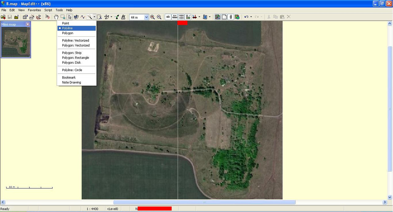Expand the create-object tool dropdown arrow
The height and width of the screenshot is (212, 393).
pos(94,17)
